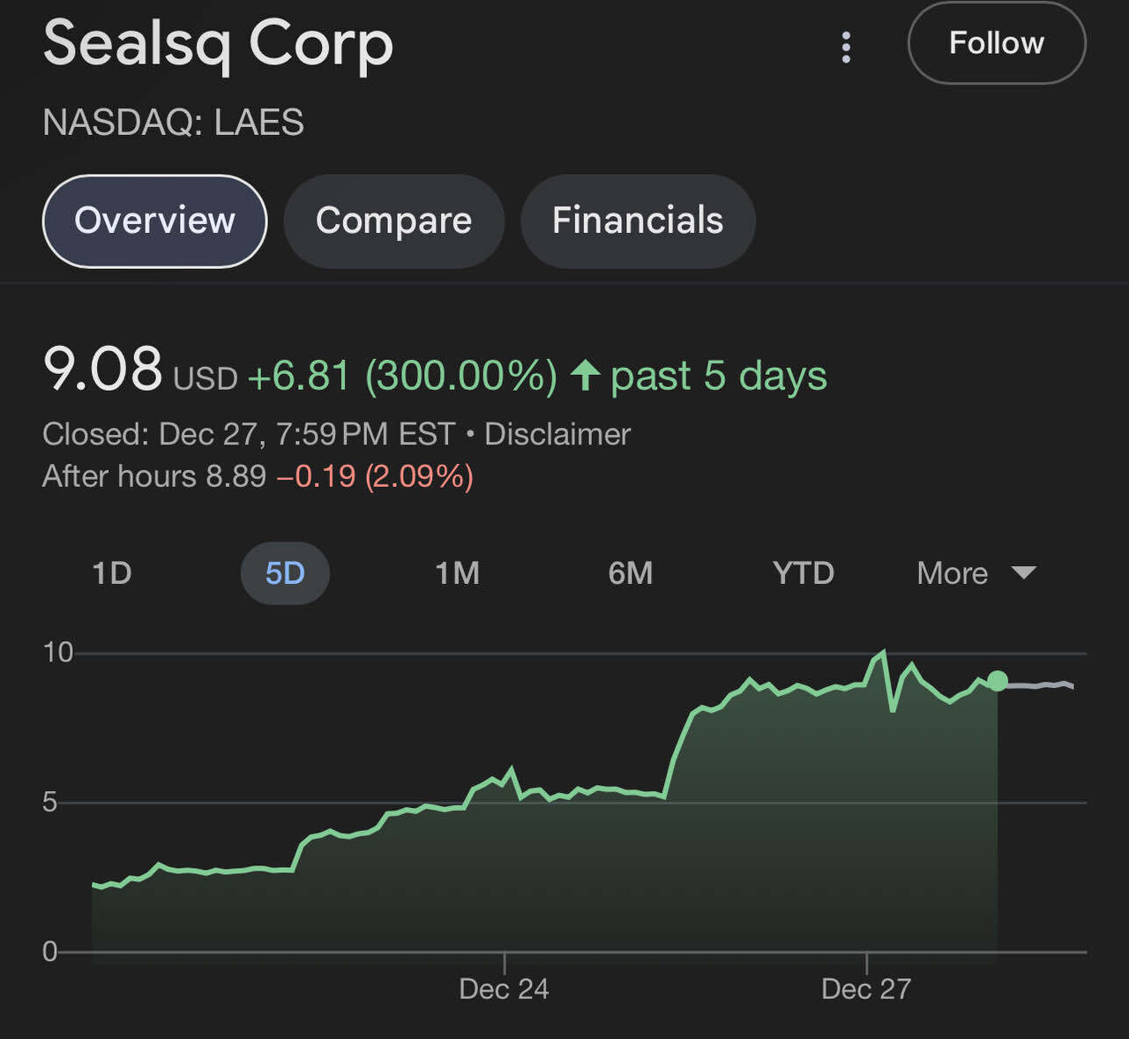Screen dimensions: 1129x1039
Task: Select the 1M time range
Action: [458, 573]
